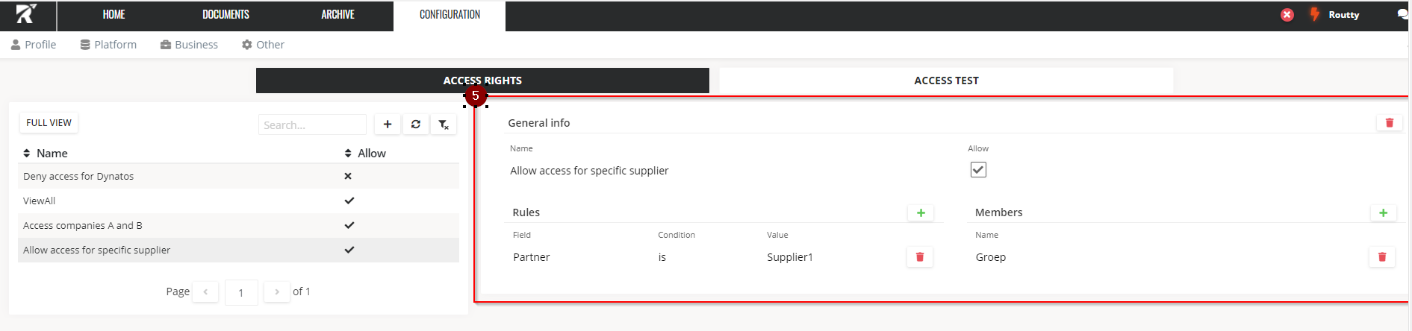
Task: Add a new member with green plus
Action: click(1383, 213)
